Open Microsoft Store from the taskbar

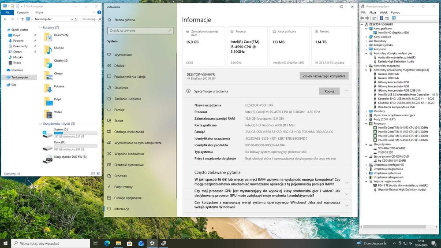130,244
